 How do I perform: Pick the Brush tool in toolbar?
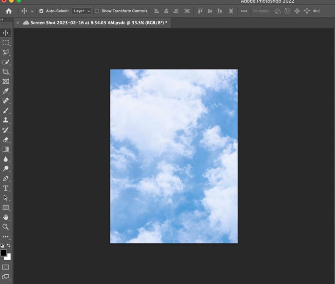tap(6, 110)
